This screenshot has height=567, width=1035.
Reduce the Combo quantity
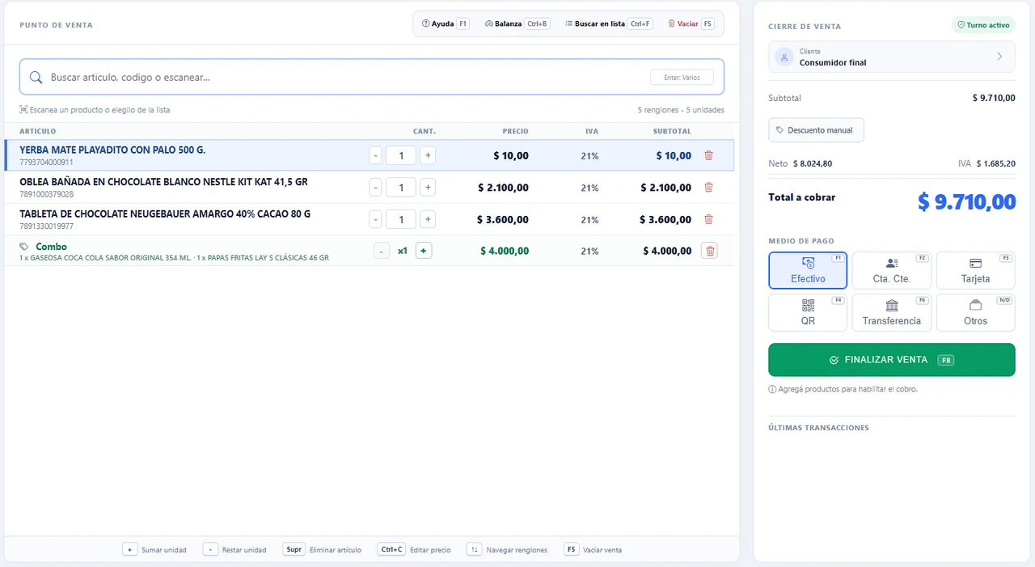[381, 251]
